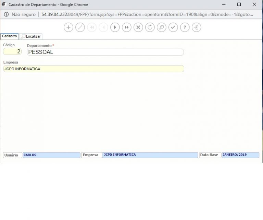Click the site info icon by Não seguro

coord(6,14)
